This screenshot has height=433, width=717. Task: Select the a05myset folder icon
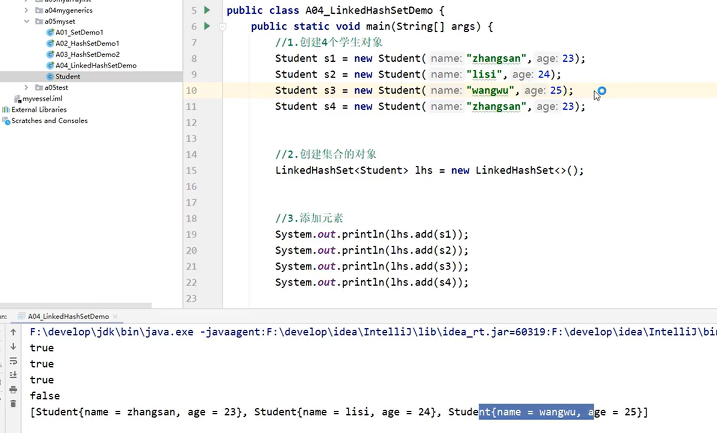point(39,21)
